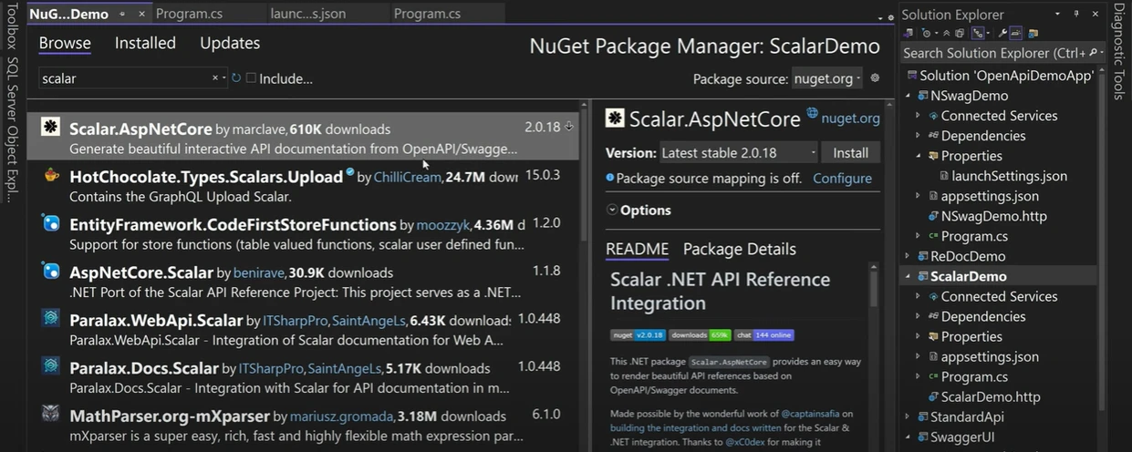The height and width of the screenshot is (452, 1132).
Task: Select ScalarDemo.http file in Solution Explorer
Action: click(991, 396)
